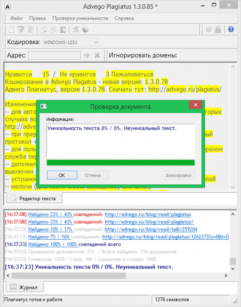The image size is (241, 307).
Task: Open the plagiatus/1262373 log link
Action: pyautogui.click(x=165, y=237)
